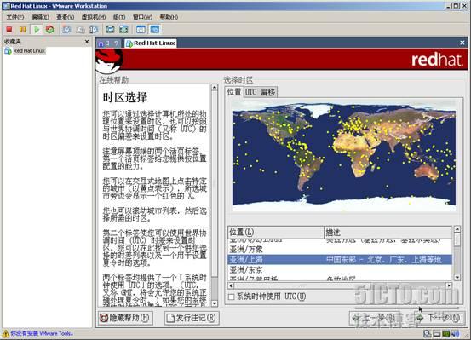Select Red Hat Linux in favorites sidebar
The image size is (471, 340).
[x=29, y=51]
